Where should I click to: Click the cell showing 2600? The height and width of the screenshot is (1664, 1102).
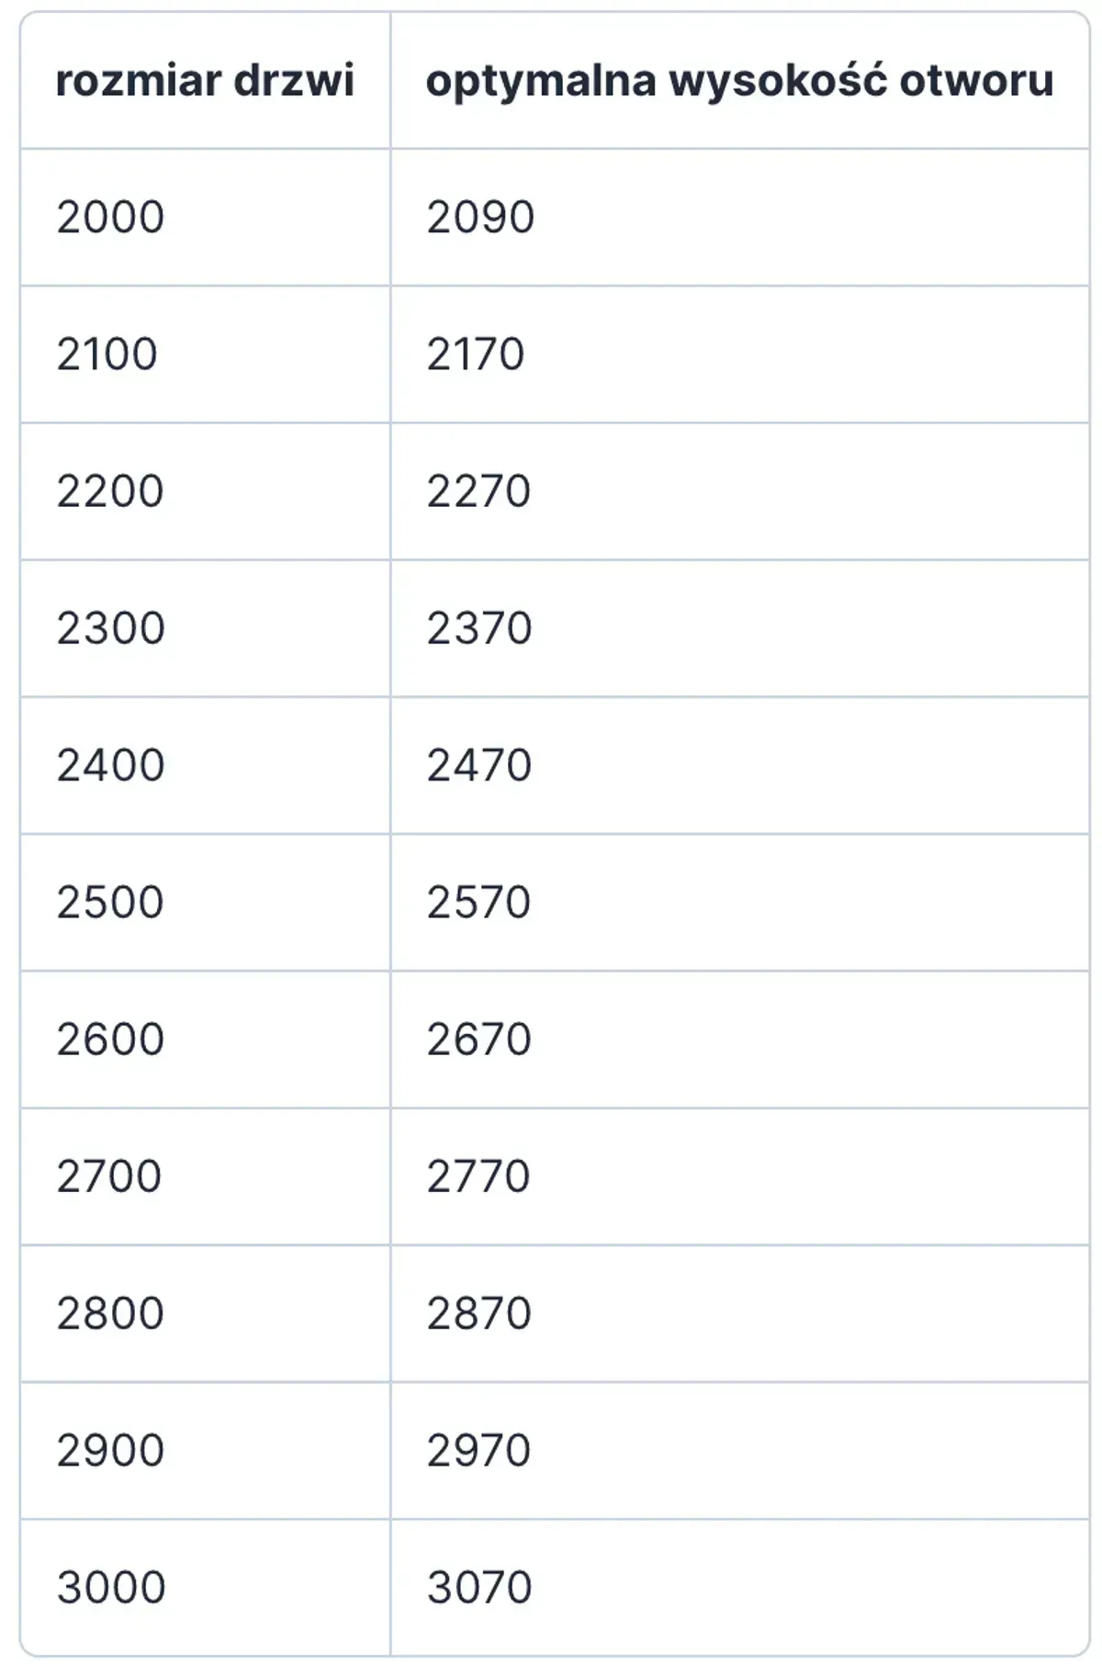[111, 1039]
